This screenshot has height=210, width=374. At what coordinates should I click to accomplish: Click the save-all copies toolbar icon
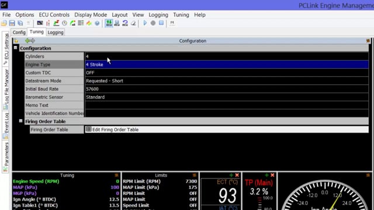point(20,23)
